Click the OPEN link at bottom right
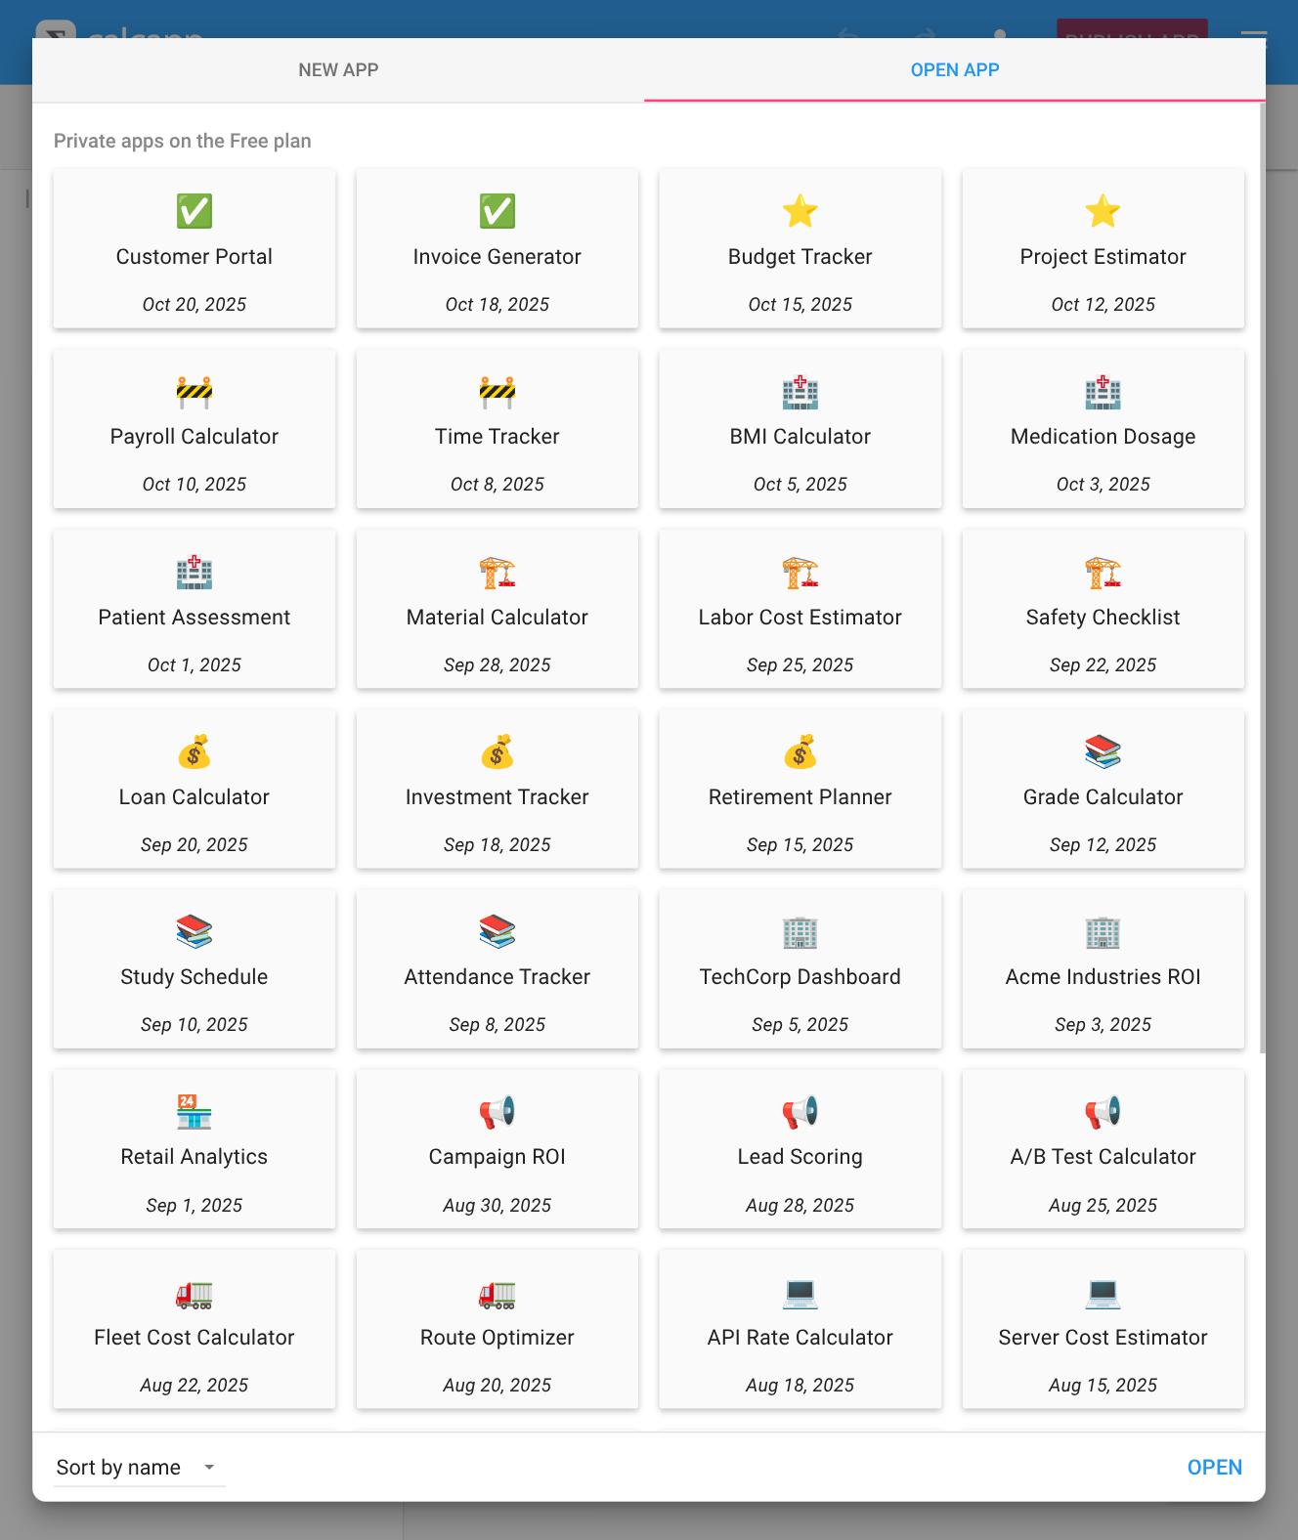1298x1540 pixels. pyautogui.click(x=1215, y=1467)
